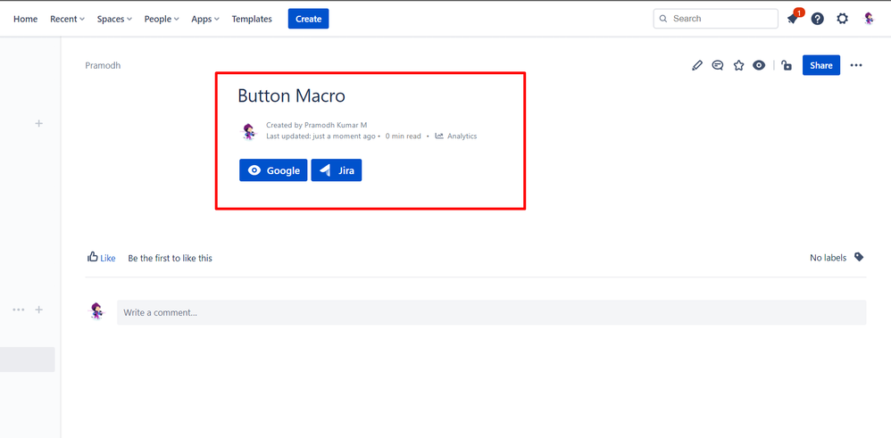The image size is (891, 438).
Task: Open page restrictions lock icon
Action: pyautogui.click(x=787, y=65)
